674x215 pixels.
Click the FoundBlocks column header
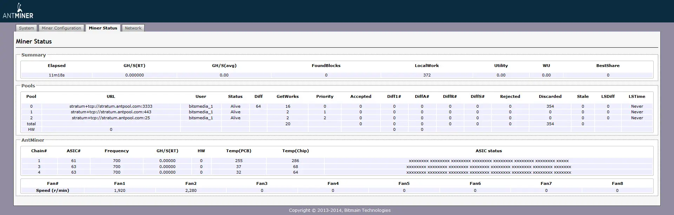click(326, 66)
